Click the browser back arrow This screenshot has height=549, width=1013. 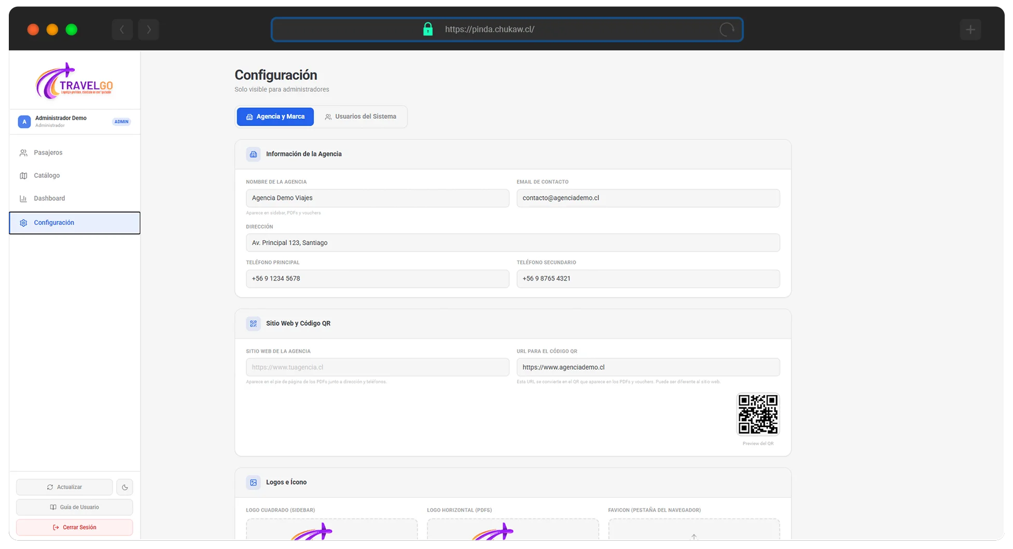[x=122, y=30]
